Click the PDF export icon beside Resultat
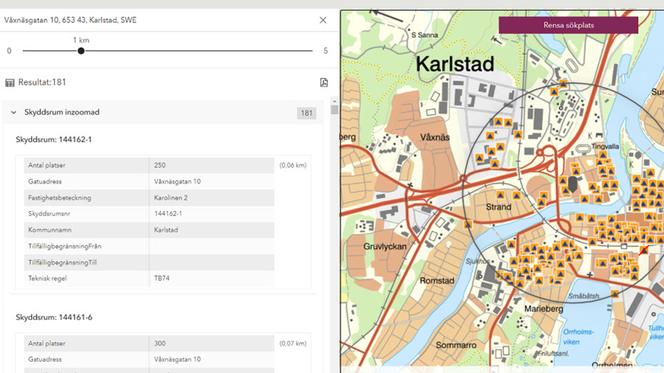This screenshot has height=373, width=664. [324, 83]
